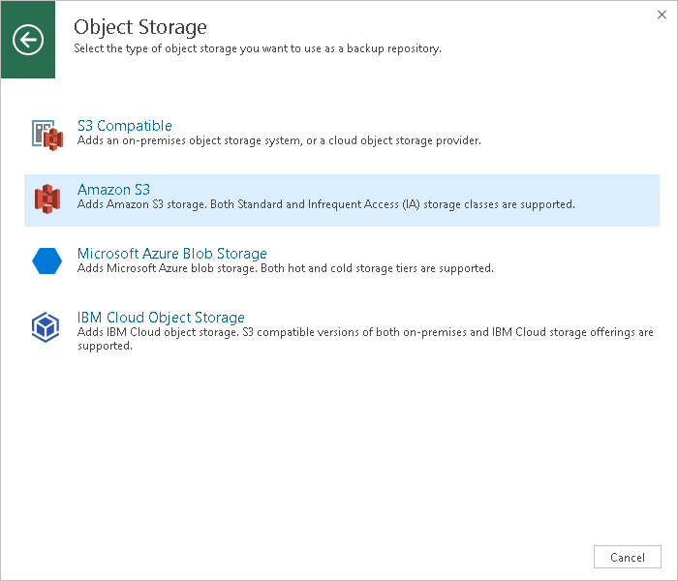
Task: Choose the Amazon S3 title link
Action: coord(113,190)
